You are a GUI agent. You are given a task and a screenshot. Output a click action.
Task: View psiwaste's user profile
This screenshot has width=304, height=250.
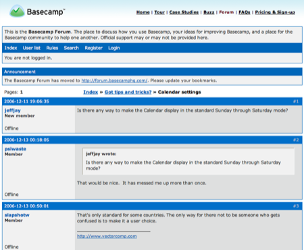pyautogui.click(x=16, y=149)
